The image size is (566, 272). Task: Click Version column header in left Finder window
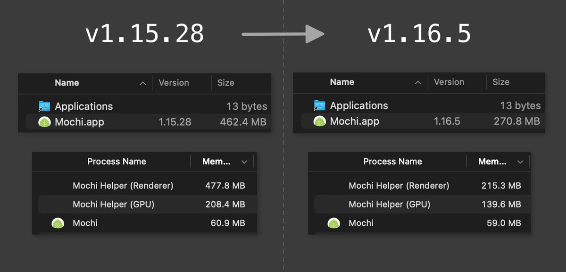[174, 83]
